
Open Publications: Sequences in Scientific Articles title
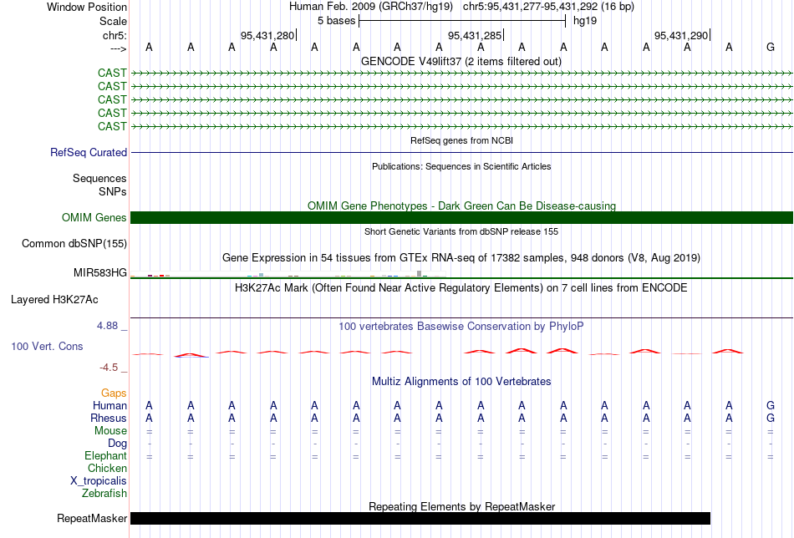[461, 166]
